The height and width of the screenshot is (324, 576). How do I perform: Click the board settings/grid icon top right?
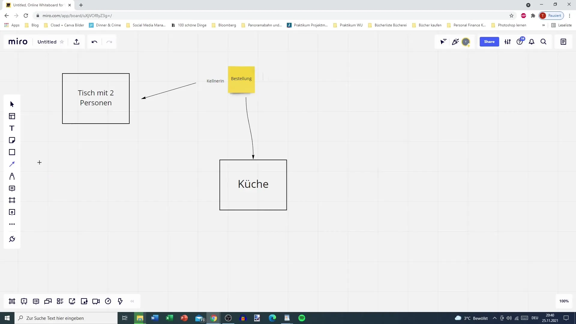508,42
